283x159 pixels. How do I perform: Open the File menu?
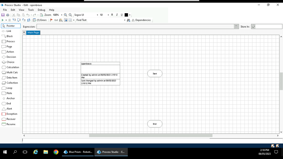[5, 10]
